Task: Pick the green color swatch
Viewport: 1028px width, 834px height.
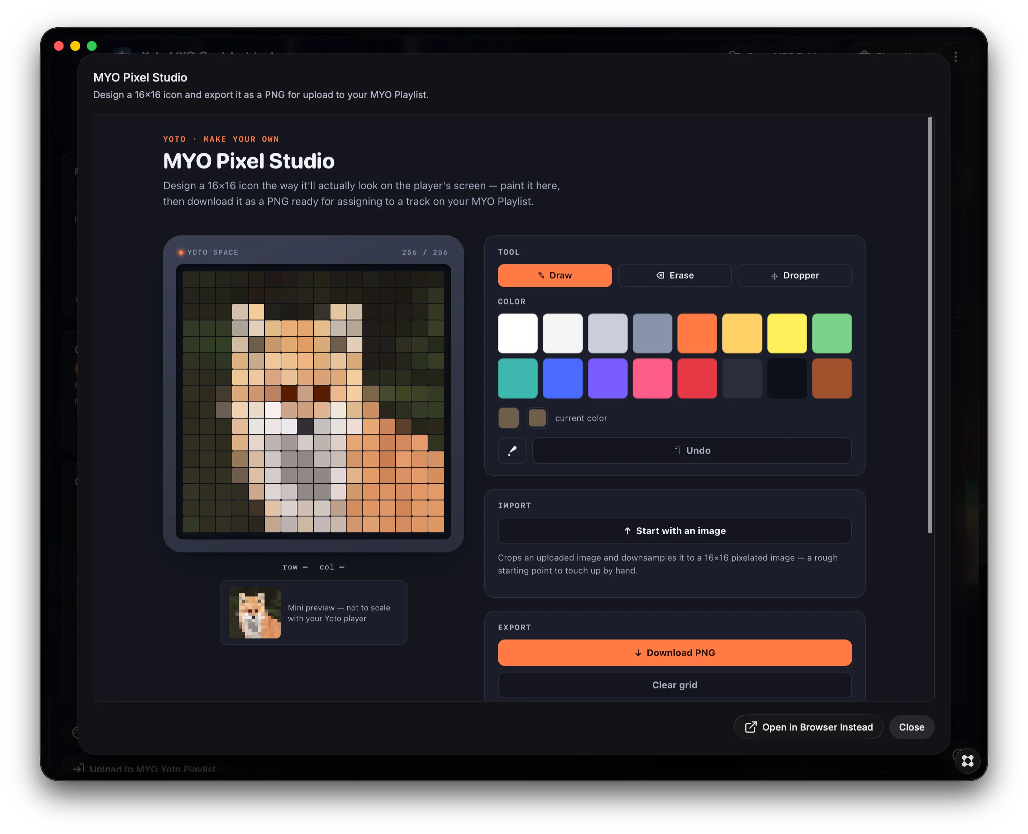Action: click(832, 333)
